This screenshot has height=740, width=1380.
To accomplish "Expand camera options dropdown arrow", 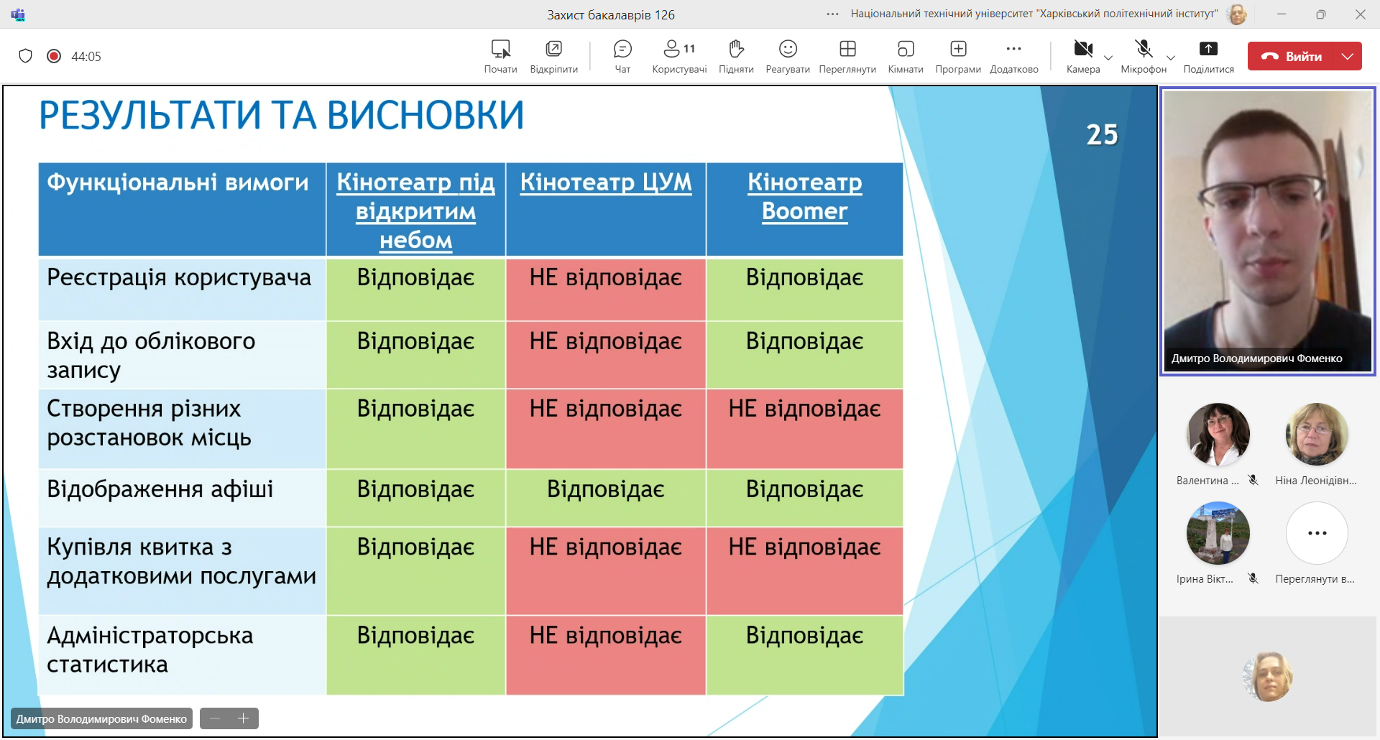I will click(x=1108, y=58).
